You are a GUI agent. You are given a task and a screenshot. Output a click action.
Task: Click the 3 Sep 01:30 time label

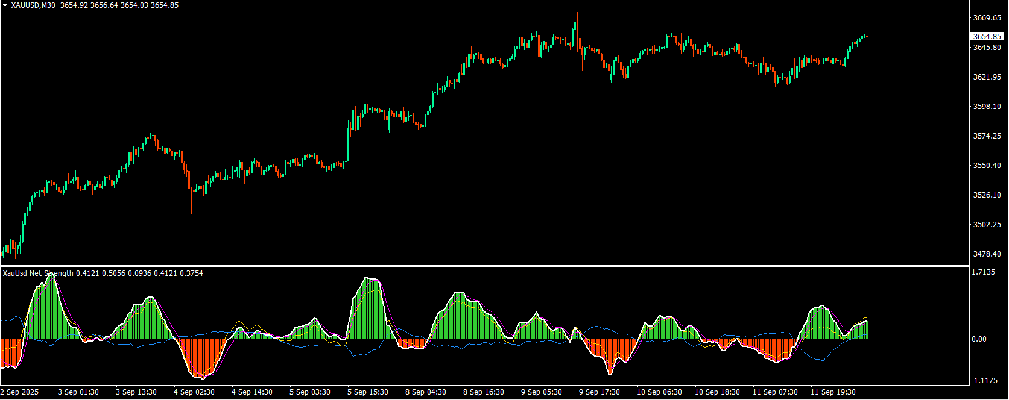[x=78, y=392]
